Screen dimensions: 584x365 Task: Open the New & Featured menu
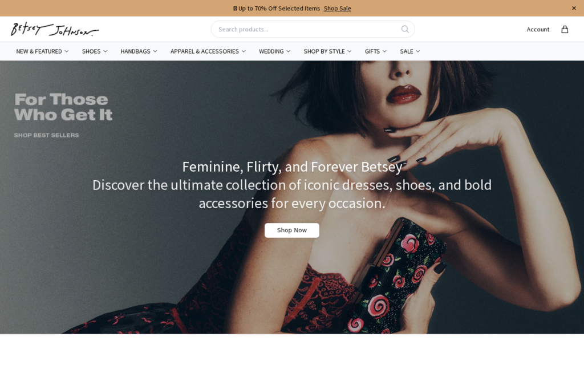[42, 51]
